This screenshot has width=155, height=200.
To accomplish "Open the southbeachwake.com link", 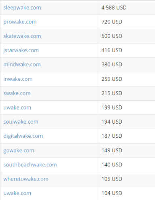I will [x=30, y=164].
